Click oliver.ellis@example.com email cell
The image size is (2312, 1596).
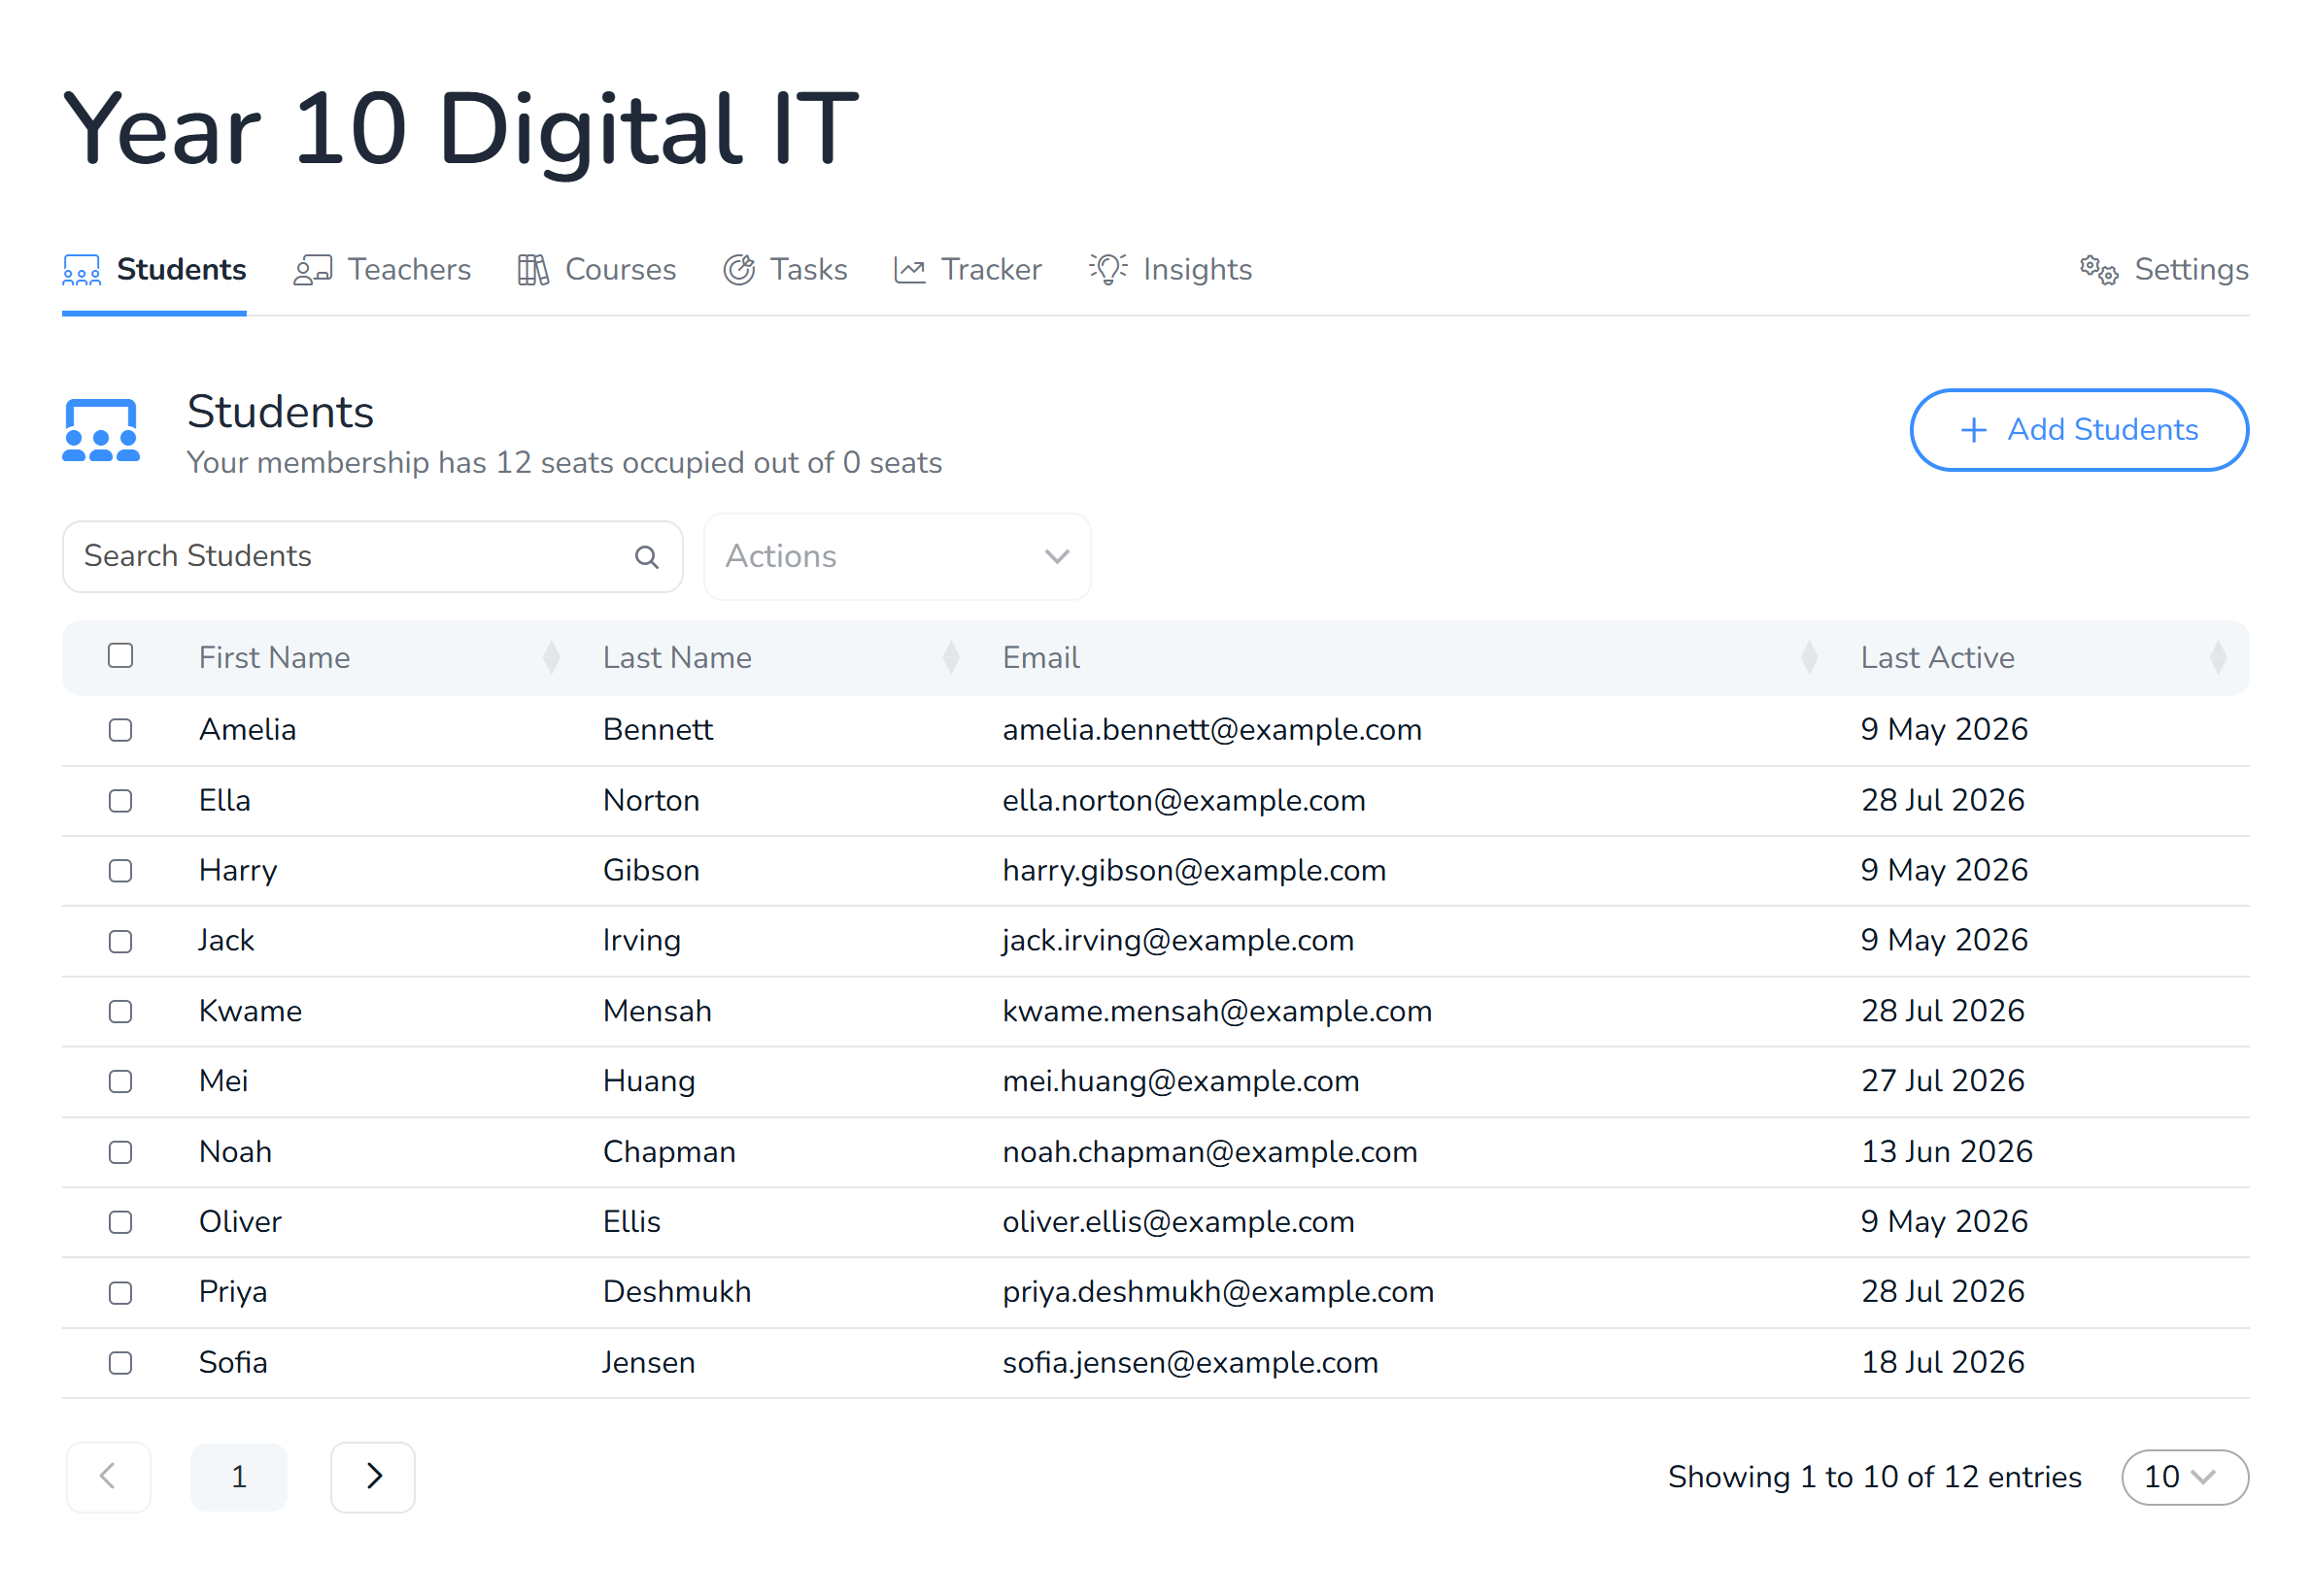1177,1223
